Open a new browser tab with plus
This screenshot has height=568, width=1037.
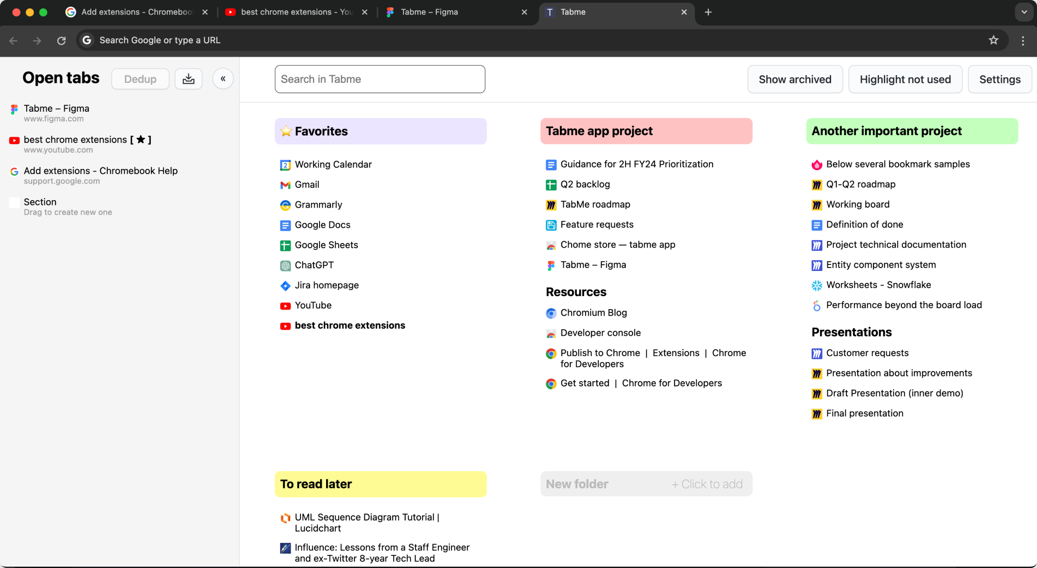708,12
